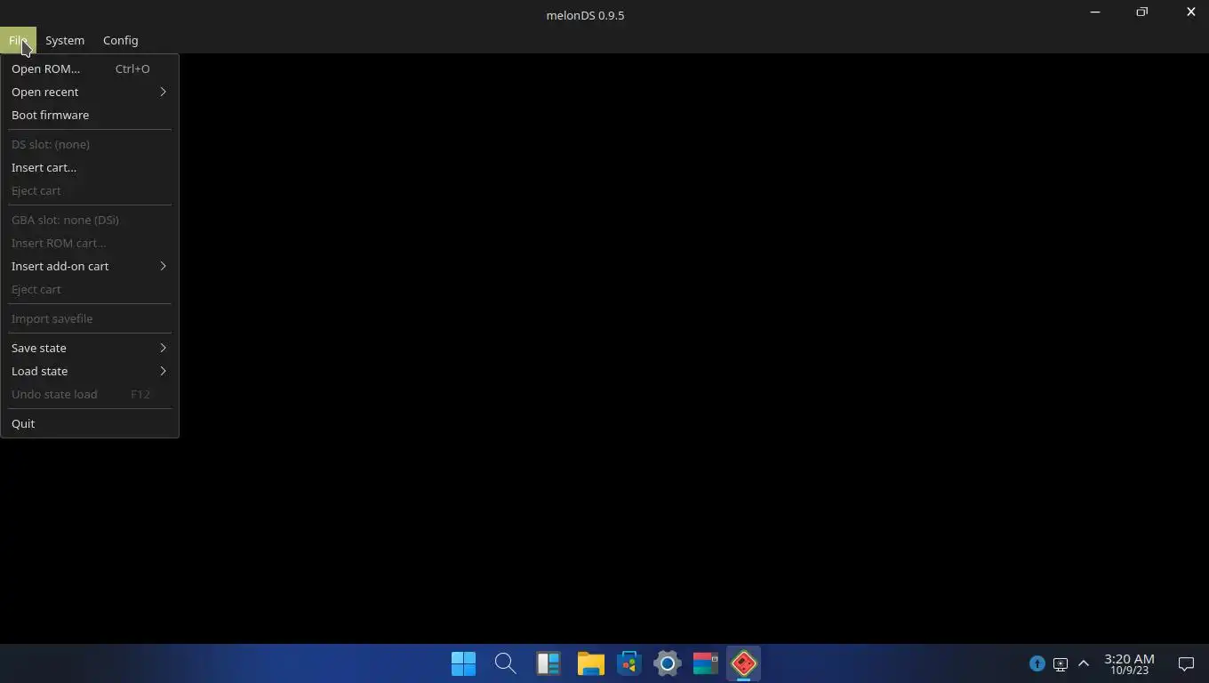Screen dimensions: 1209x683
Task: Minimize the melonDS window
Action: pyautogui.click(x=1095, y=12)
